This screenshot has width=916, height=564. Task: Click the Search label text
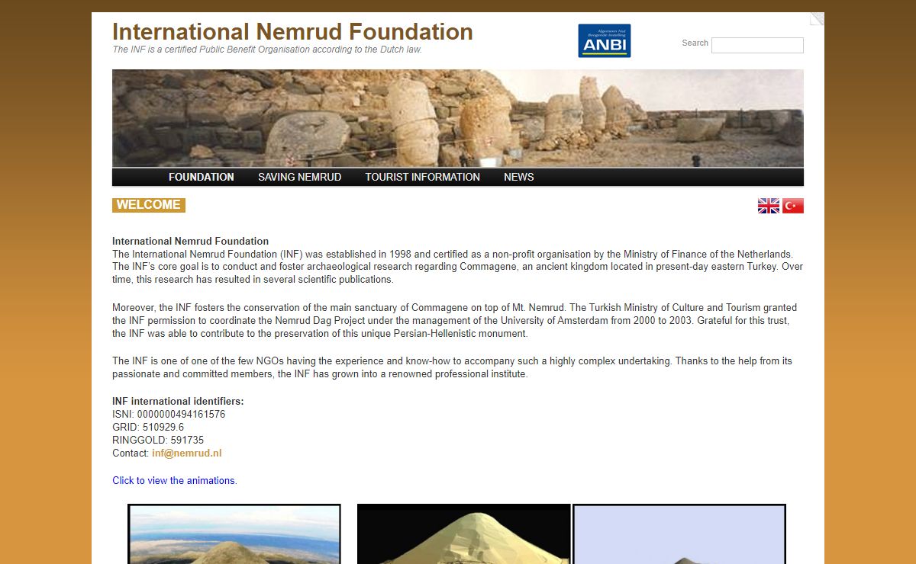(x=695, y=43)
